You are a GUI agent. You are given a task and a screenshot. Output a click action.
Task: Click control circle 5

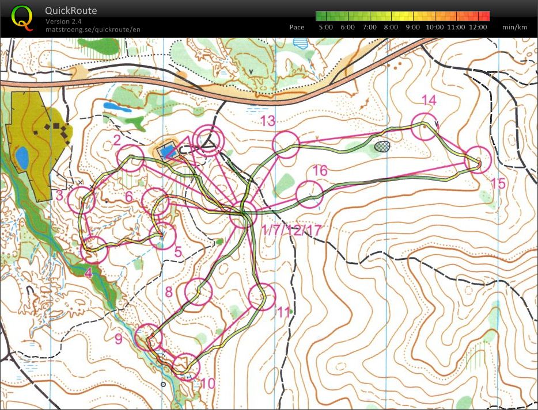(x=164, y=234)
